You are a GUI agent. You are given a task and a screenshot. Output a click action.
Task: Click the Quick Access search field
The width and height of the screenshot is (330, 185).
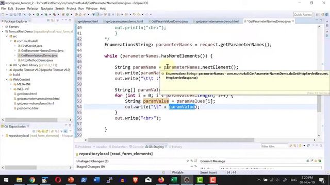click(x=303, y=14)
